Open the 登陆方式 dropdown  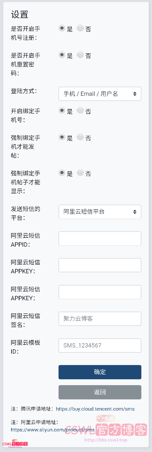100,94
